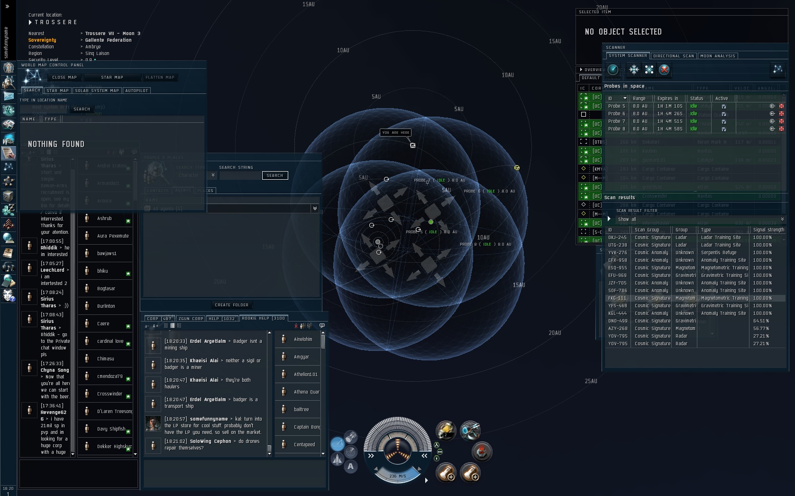795x496 pixels.
Task: Uncheck the Active checkbox for Probe 6
Action: pos(723,114)
